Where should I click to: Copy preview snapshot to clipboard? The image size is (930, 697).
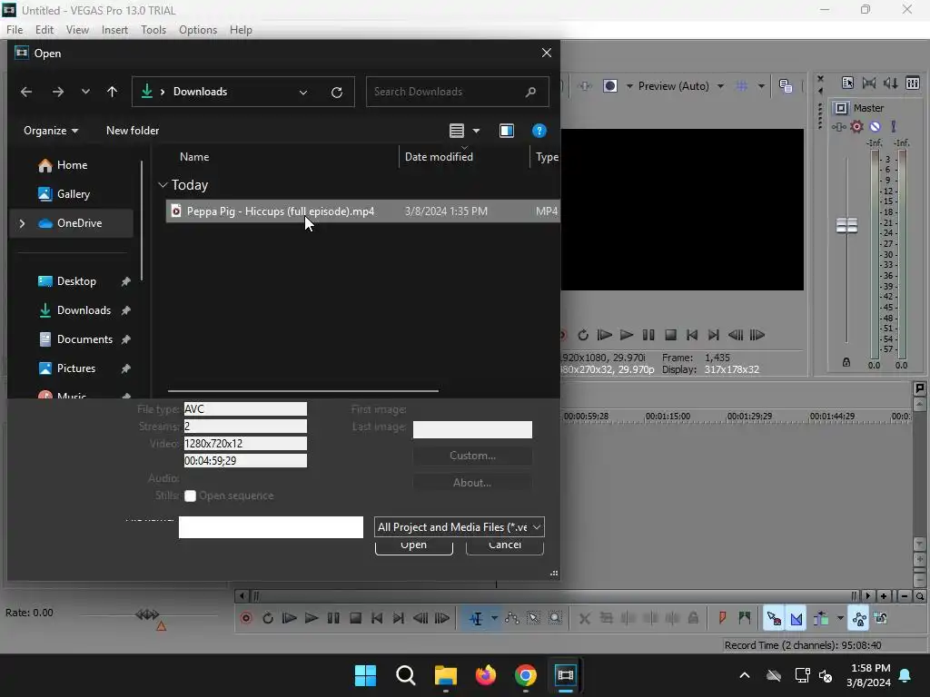click(x=786, y=86)
